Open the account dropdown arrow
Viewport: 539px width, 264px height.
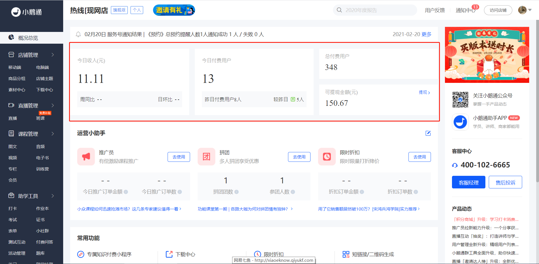tap(530, 10)
